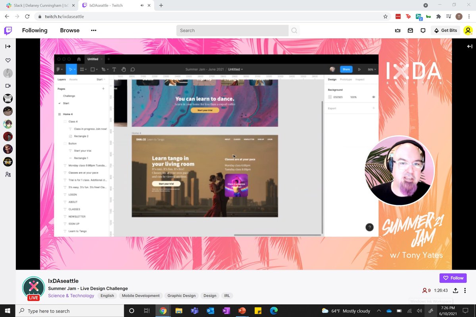Select the Hand tool in Figma

[x=123, y=69]
